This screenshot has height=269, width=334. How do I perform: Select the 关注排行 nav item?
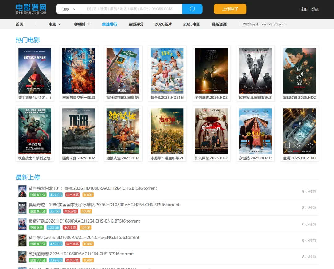pyautogui.click(x=109, y=24)
